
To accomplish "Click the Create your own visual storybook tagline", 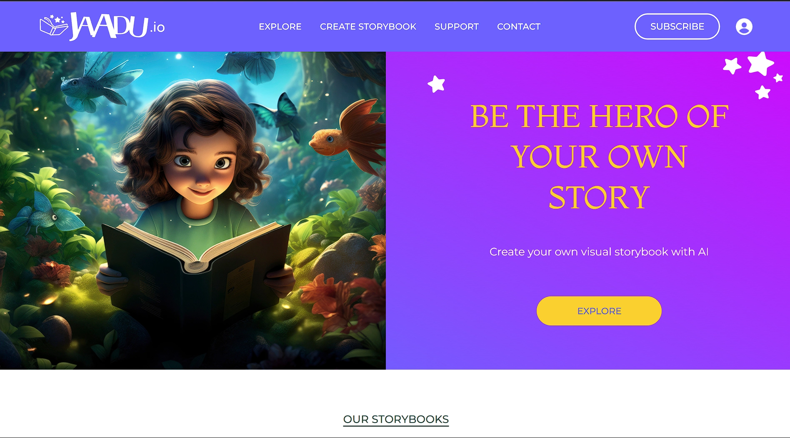I will (x=599, y=252).
